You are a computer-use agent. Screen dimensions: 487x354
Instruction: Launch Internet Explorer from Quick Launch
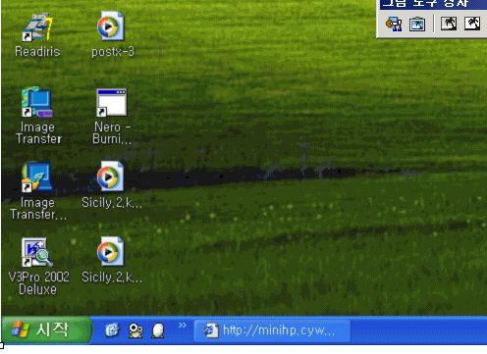[x=112, y=330]
